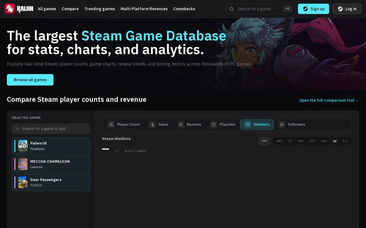366x228 pixels.
Task: Click the Steam Wishlists chart label
Action: pyautogui.click(x=116, y=139)
